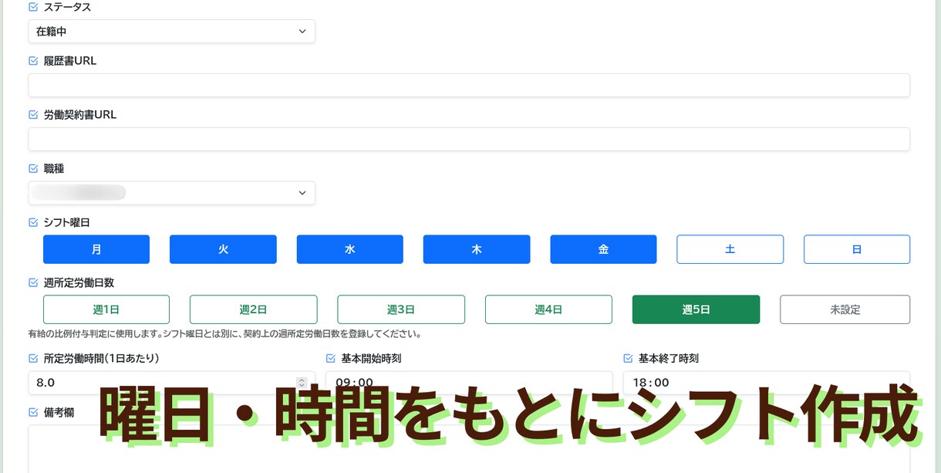The width and height of the screenshot is (941, 473).
Task: Toggle the 月 shift day button
Action: (96, 249)
